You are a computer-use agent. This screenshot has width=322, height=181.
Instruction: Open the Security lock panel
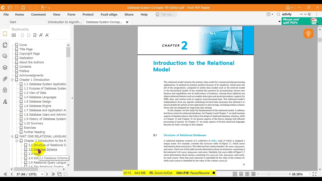tap(5, 90)
